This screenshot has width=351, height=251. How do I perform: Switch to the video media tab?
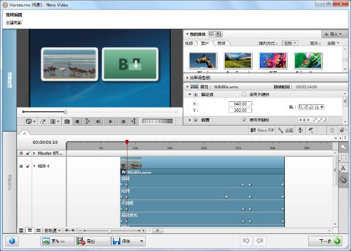click(189, 43)
